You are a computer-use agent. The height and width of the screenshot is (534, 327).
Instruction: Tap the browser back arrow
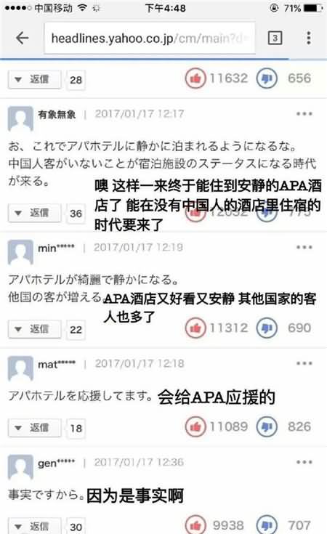click(22, 38)
